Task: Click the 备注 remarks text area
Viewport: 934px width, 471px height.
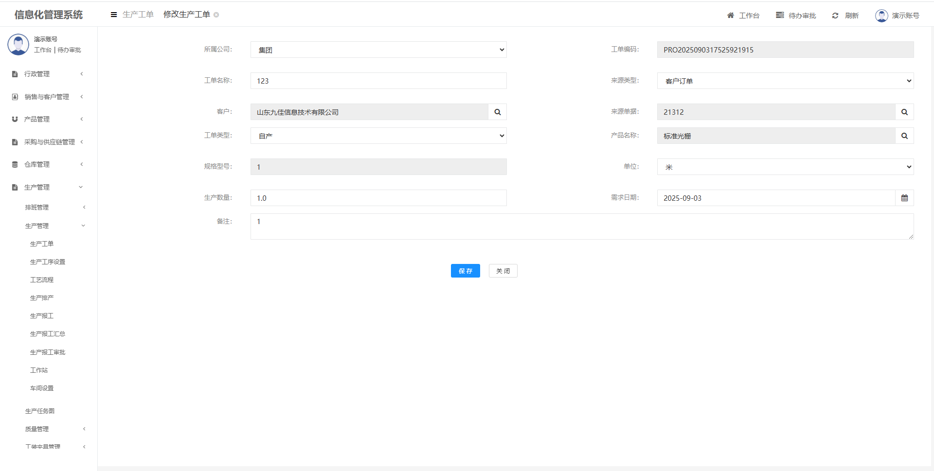Action: (581, 227)
